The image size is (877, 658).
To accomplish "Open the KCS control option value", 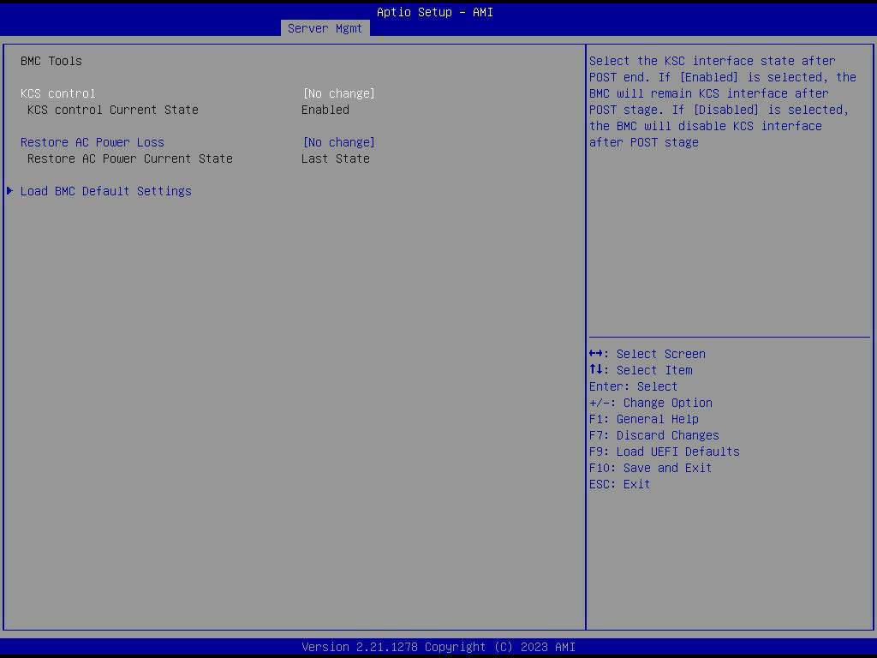I will [x=338, y=93].
